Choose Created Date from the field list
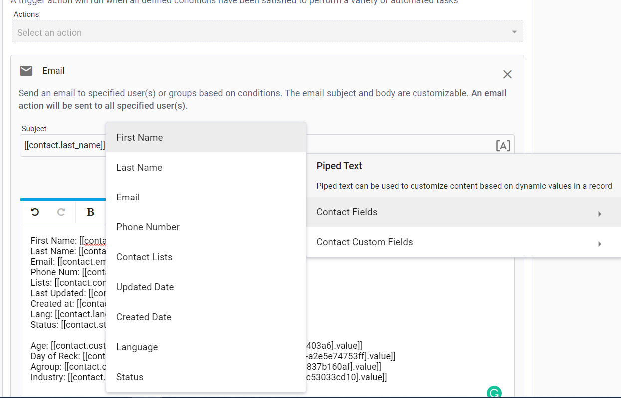This screenshot has width=621, height=398. pos(206,317)
